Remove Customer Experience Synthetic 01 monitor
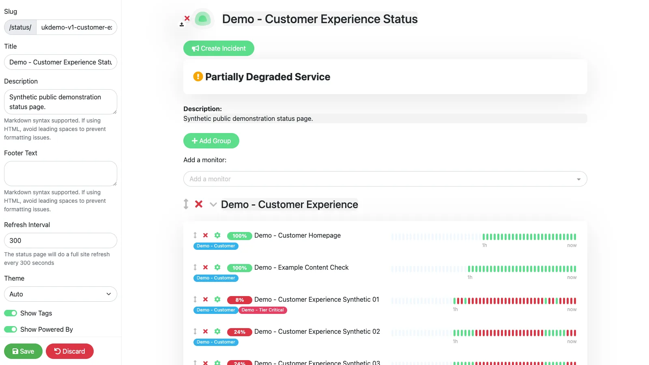Image resolution: width=649 pixels, height=365 pixels. click(x=206, y=299)
